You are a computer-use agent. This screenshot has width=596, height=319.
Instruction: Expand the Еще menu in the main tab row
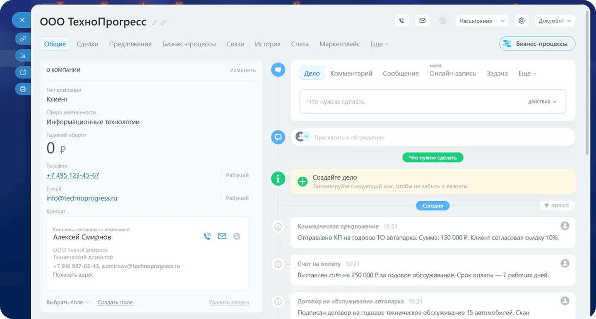[x=379, y=44]
